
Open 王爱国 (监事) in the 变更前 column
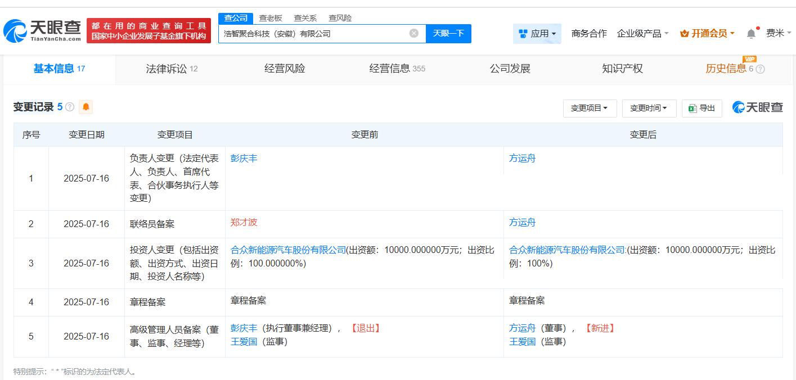pyautogui.click(x=244, y=342)
